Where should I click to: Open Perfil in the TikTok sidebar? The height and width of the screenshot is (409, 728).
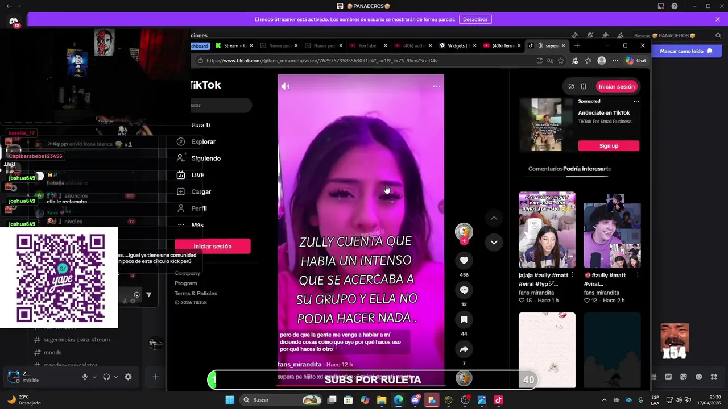click(192, 208)
